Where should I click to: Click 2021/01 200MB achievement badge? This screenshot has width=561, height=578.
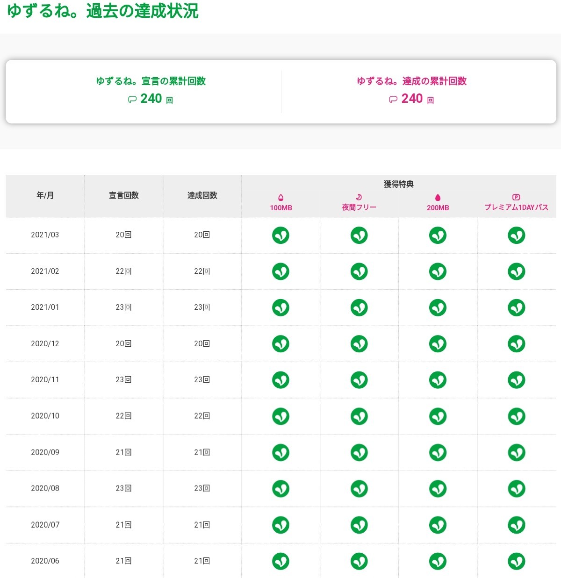438,307
